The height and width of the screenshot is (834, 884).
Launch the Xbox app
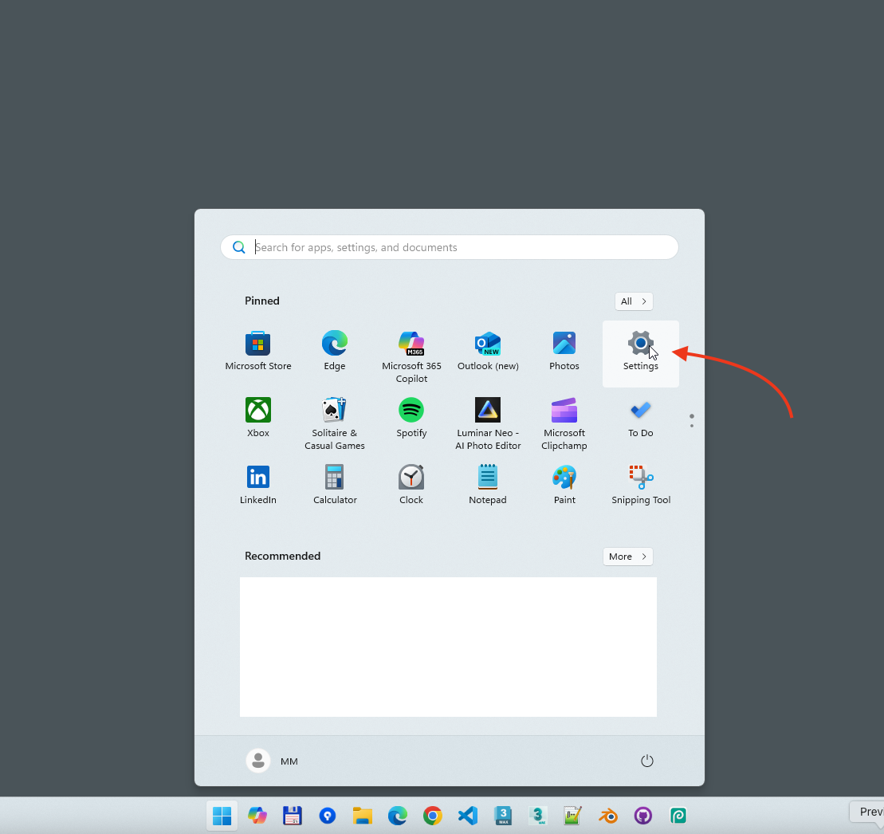(x=258, y=419)
